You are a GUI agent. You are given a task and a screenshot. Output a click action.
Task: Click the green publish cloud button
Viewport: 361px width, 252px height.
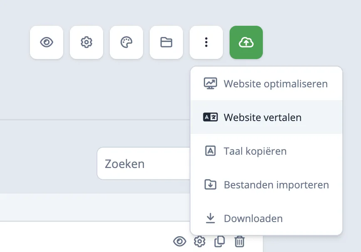(x=246, y=42)
